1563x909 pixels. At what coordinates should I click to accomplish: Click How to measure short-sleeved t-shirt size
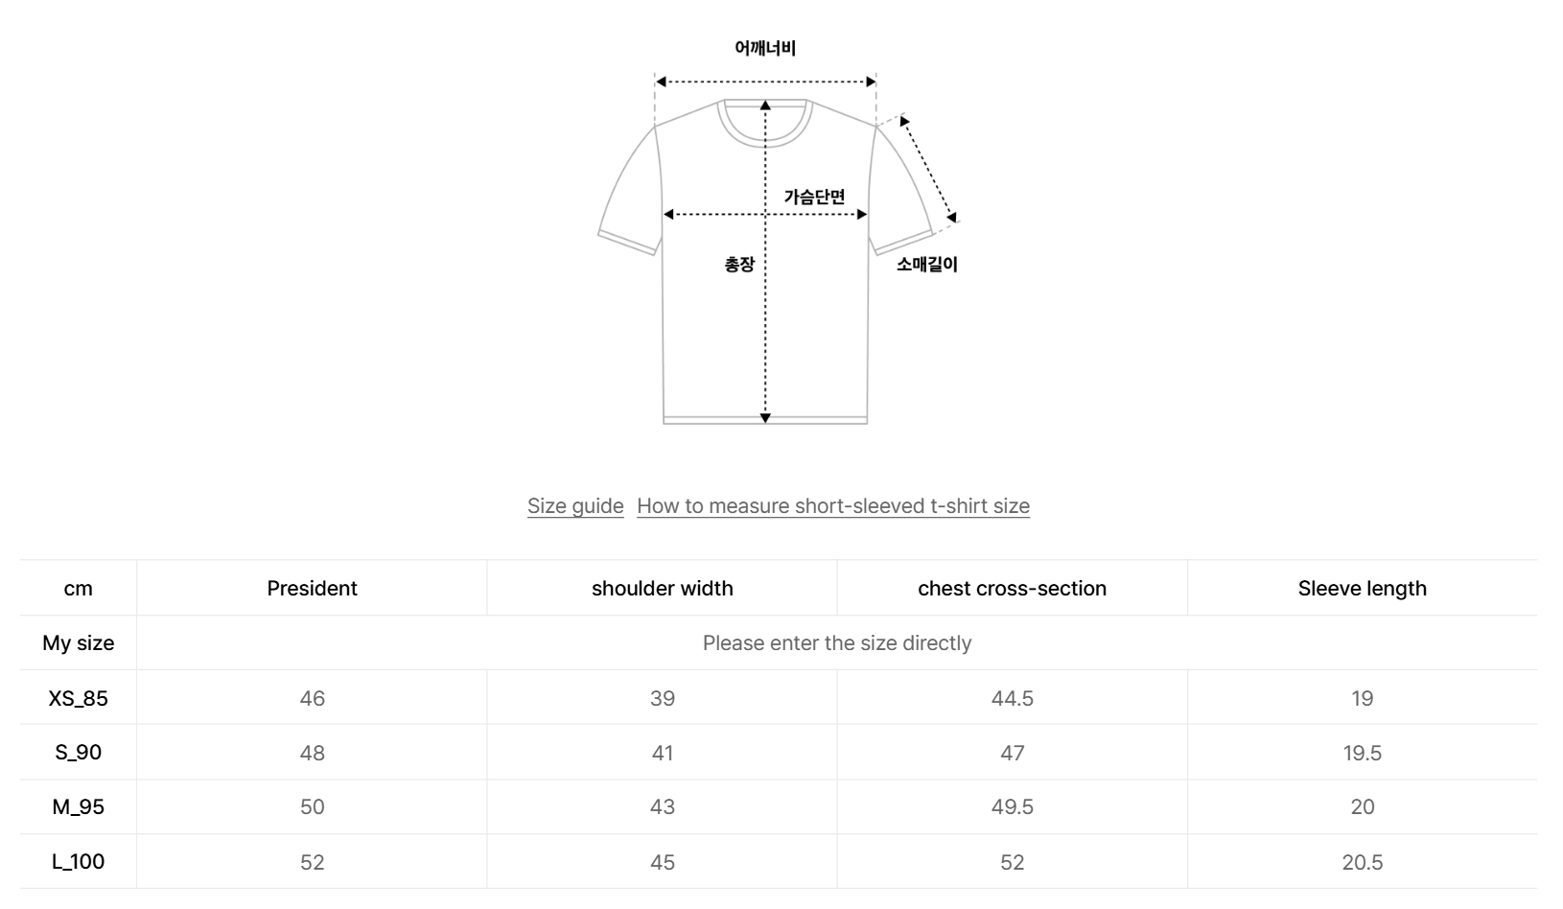tap(832, 505)
